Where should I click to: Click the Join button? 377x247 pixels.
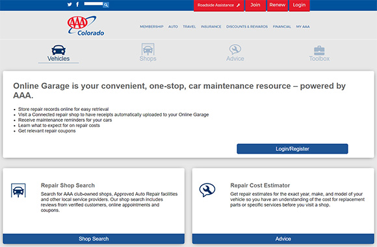pos(255,5)
